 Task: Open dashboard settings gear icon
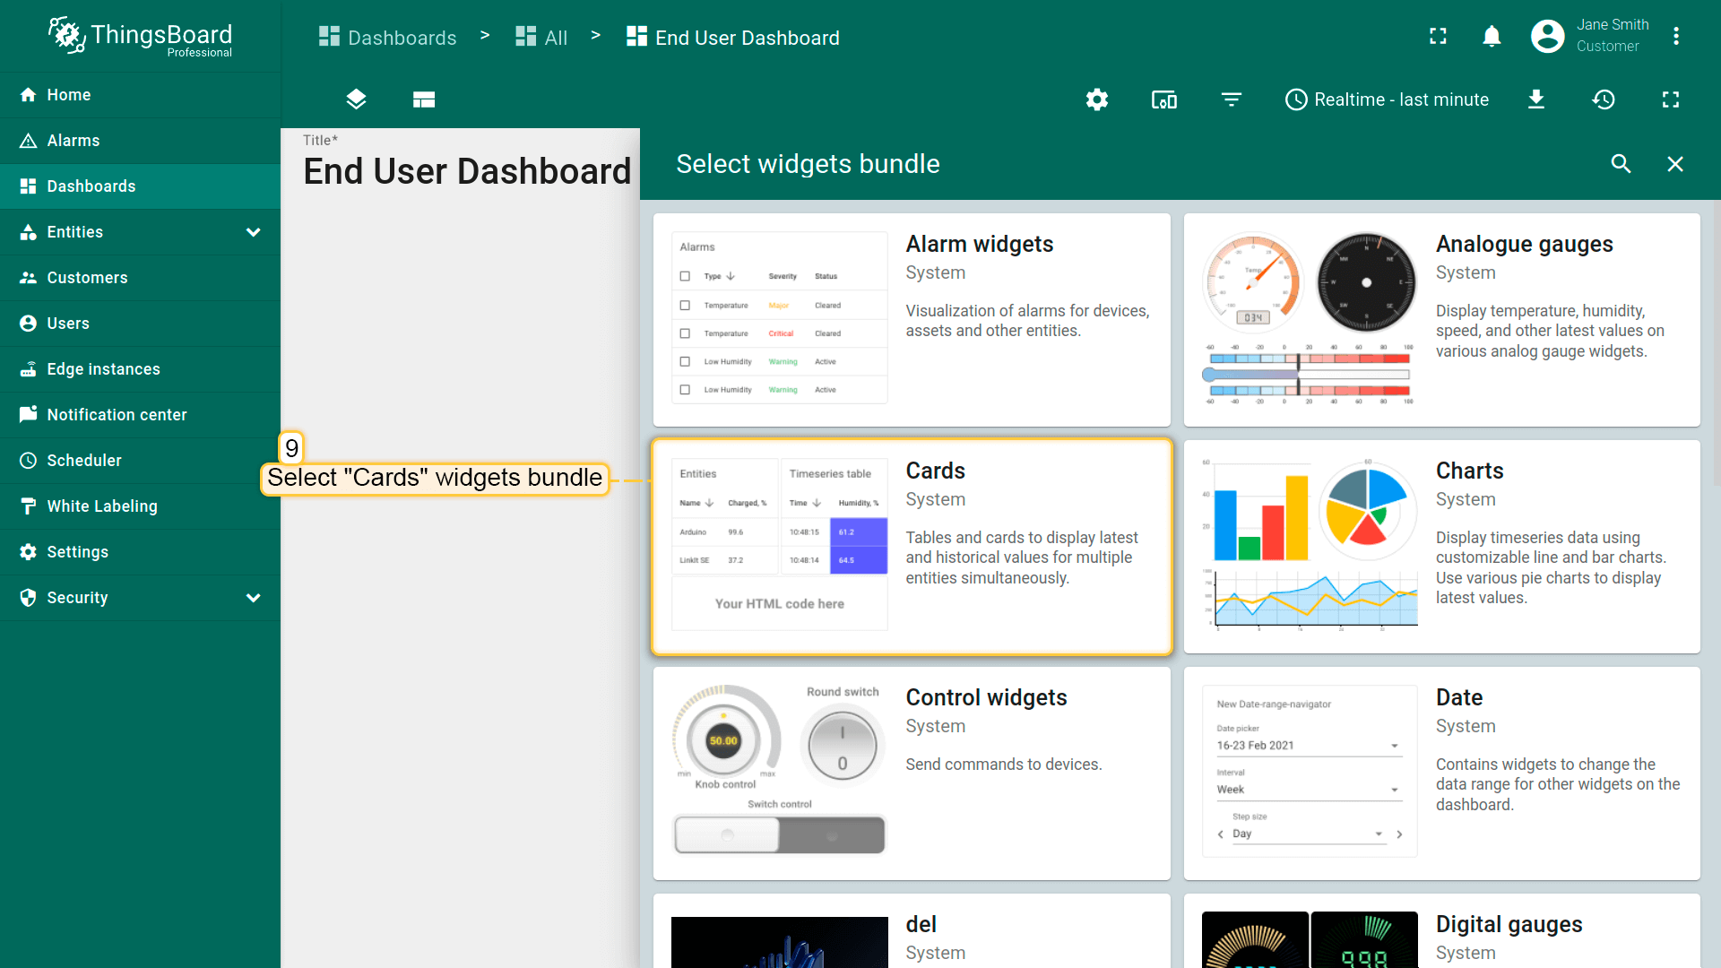click(1096, 99)
